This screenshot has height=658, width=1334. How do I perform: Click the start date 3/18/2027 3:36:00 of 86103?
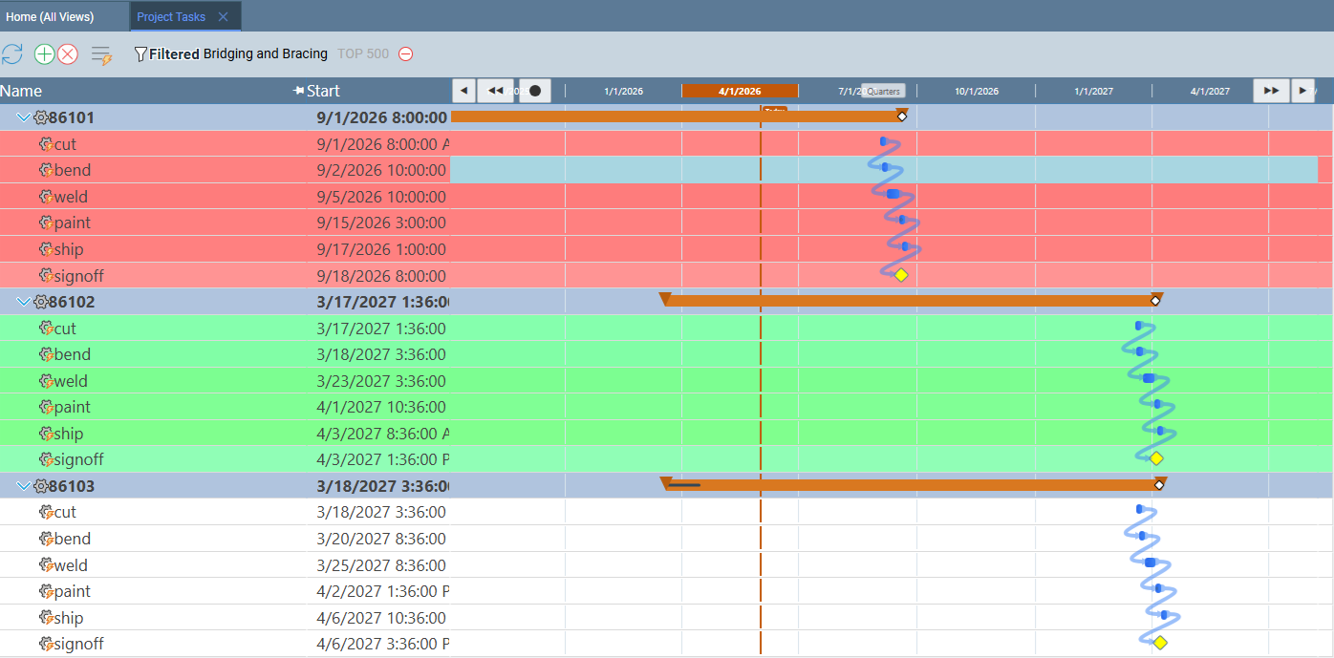383,486
